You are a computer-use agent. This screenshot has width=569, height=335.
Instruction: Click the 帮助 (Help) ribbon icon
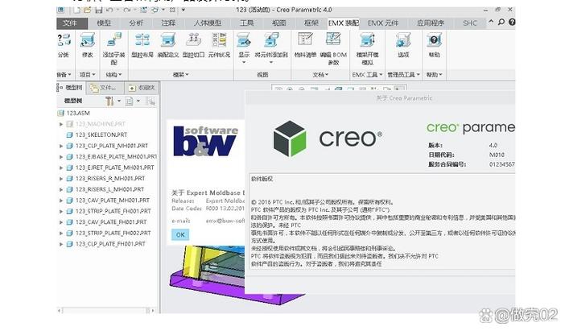pos(434,40)
